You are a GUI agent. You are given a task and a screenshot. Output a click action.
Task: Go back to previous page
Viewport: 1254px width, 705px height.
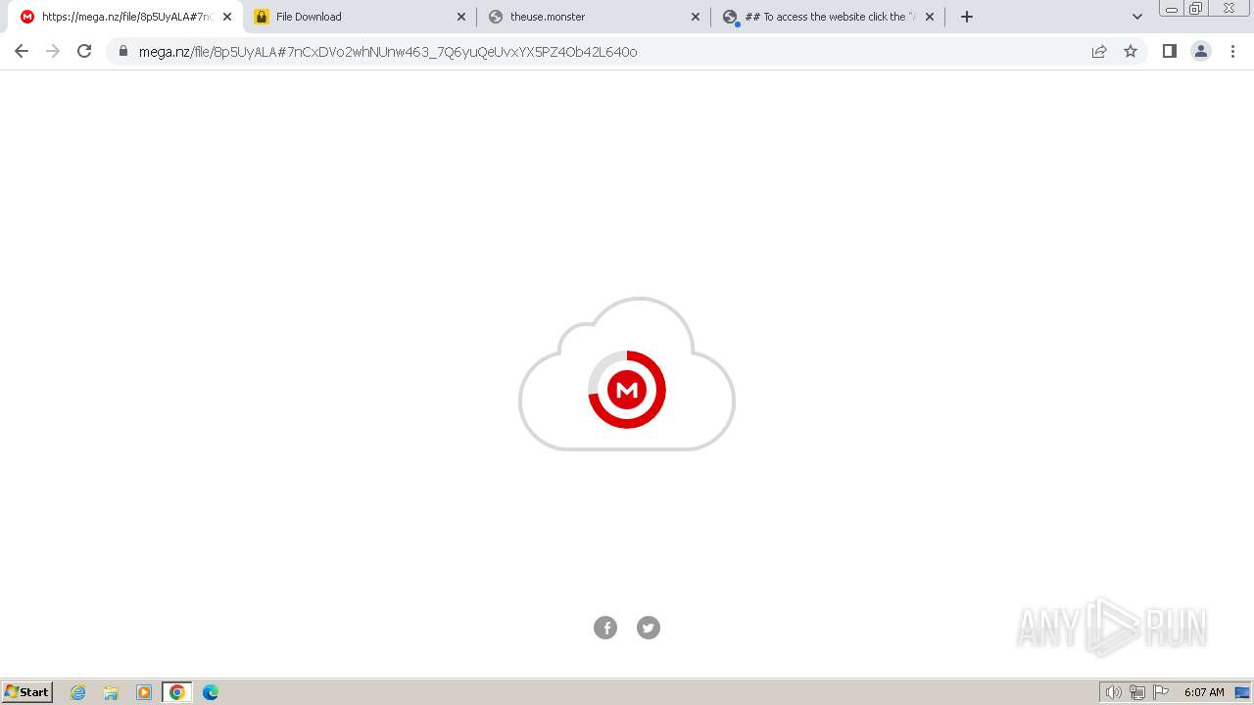tap(22, 51)
